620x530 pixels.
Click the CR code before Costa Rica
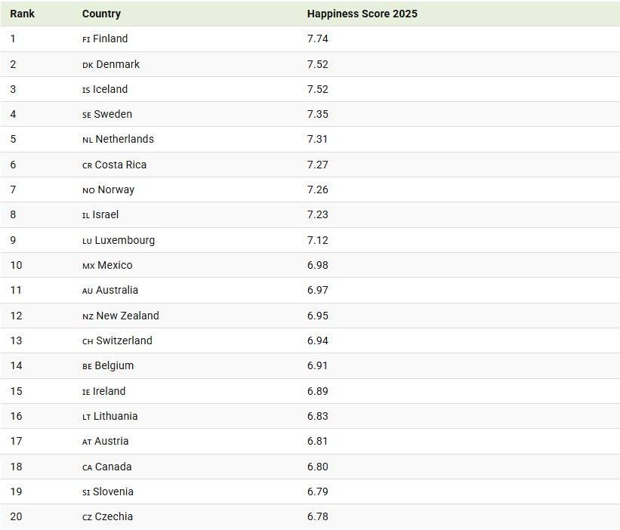click(87, 165)
